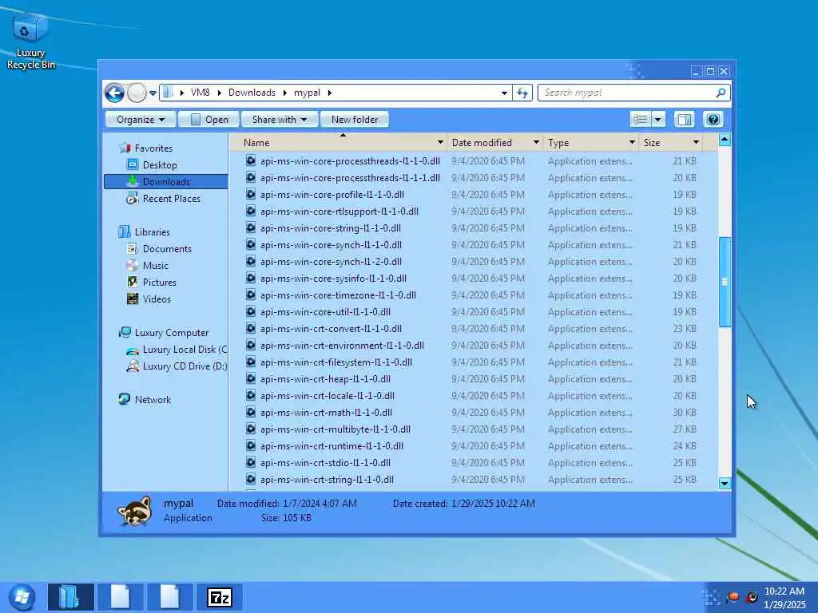This screenshot has width=818, height=613.
Task: Open the Type column filter dropdown
Action: pos(632,142)
